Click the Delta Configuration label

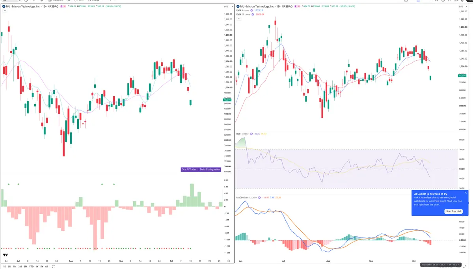click(210, 170)
